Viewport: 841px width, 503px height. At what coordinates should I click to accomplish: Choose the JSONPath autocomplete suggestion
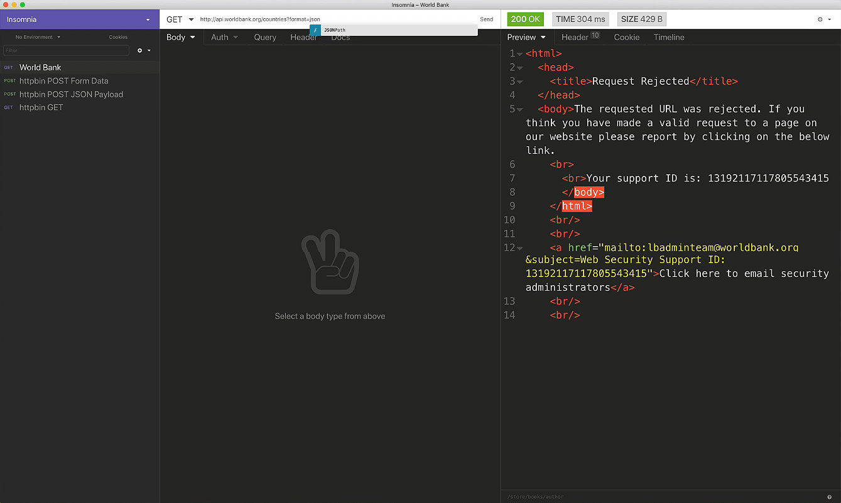393,30
